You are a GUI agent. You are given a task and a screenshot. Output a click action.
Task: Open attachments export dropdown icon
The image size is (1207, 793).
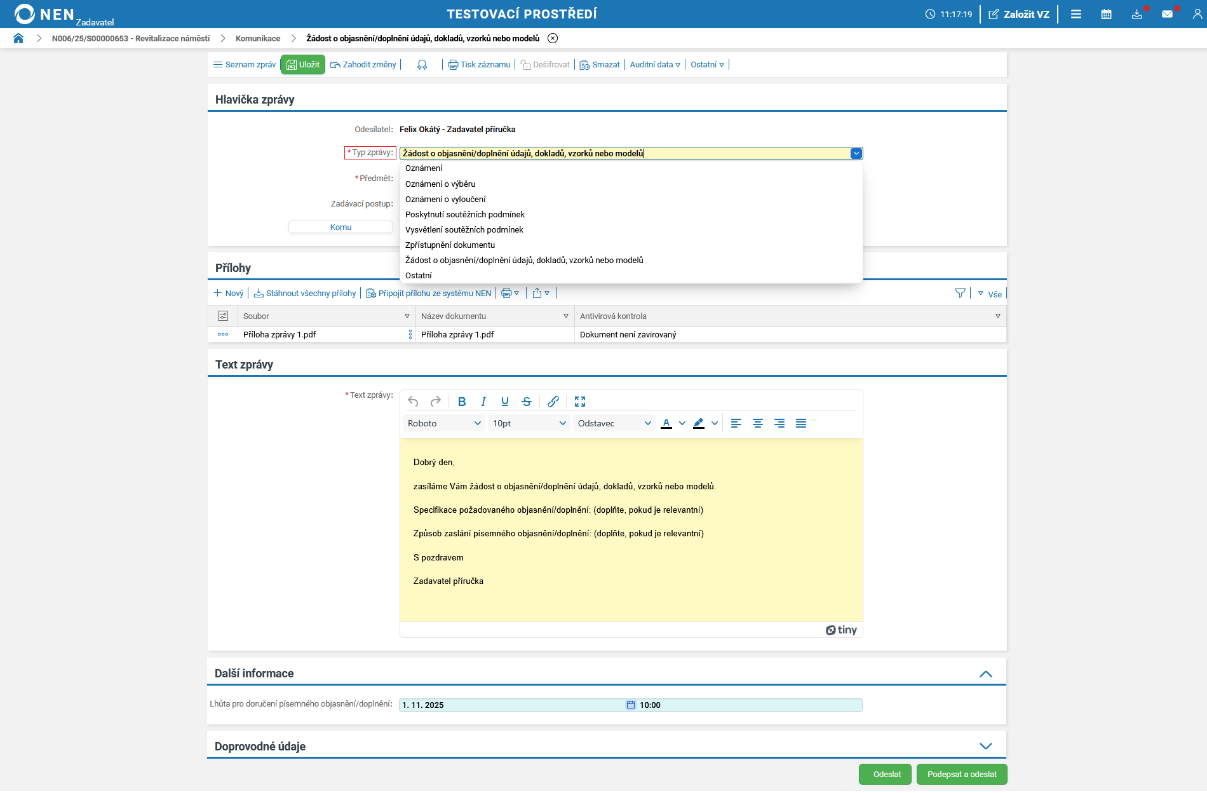tap(541, 294)
